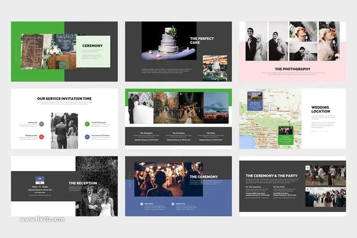
Task: Click the red circle icon on invitation slide
Action: pyautogui.click(x=41, y=137)
